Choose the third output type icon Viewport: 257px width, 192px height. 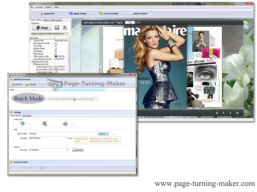tap(65, 124)
